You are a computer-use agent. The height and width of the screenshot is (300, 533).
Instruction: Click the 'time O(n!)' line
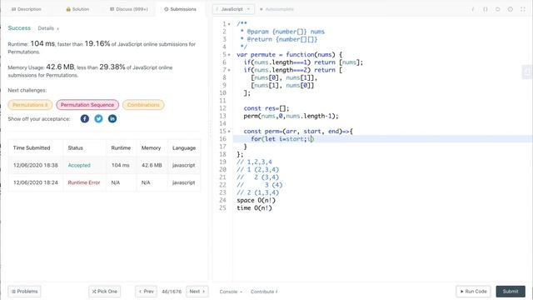click(x=254, y=207)
